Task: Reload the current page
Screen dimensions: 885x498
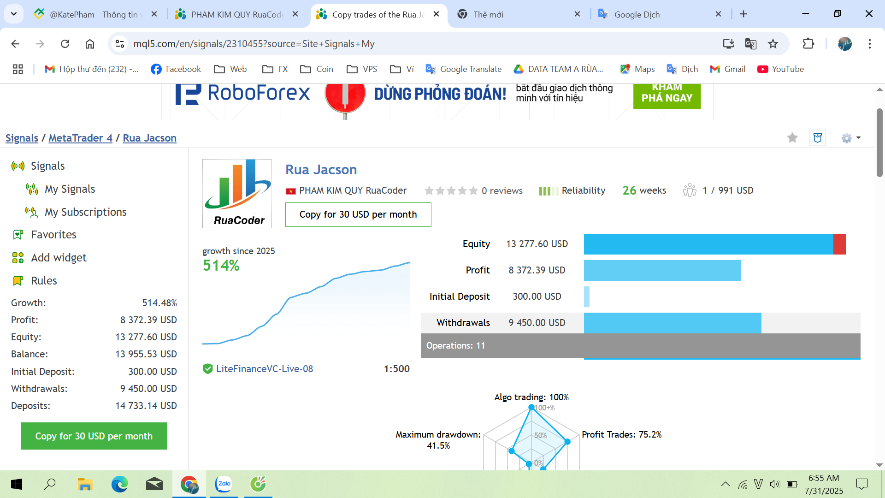Action: [65, 44]
